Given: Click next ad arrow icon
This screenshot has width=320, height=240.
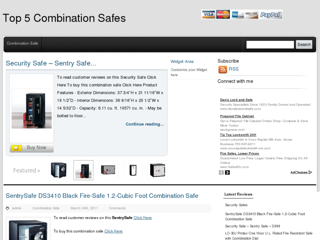Looking at the screenshot, I should click(x=228, y=173).
